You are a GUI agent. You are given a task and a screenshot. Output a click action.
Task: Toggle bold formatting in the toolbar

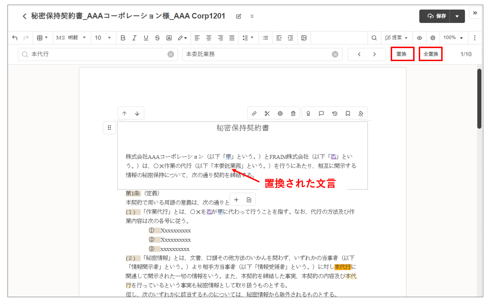pos(123,38)
